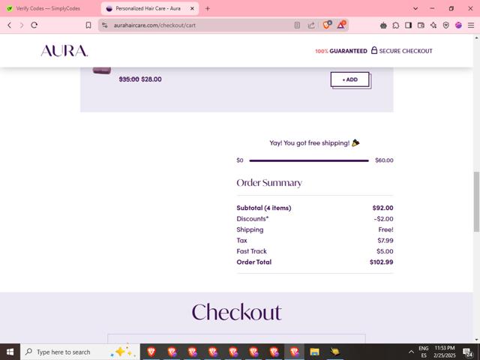Show hidden system tray icons chevron
Viewport: 480px width, 360px height.
point(411,352)
